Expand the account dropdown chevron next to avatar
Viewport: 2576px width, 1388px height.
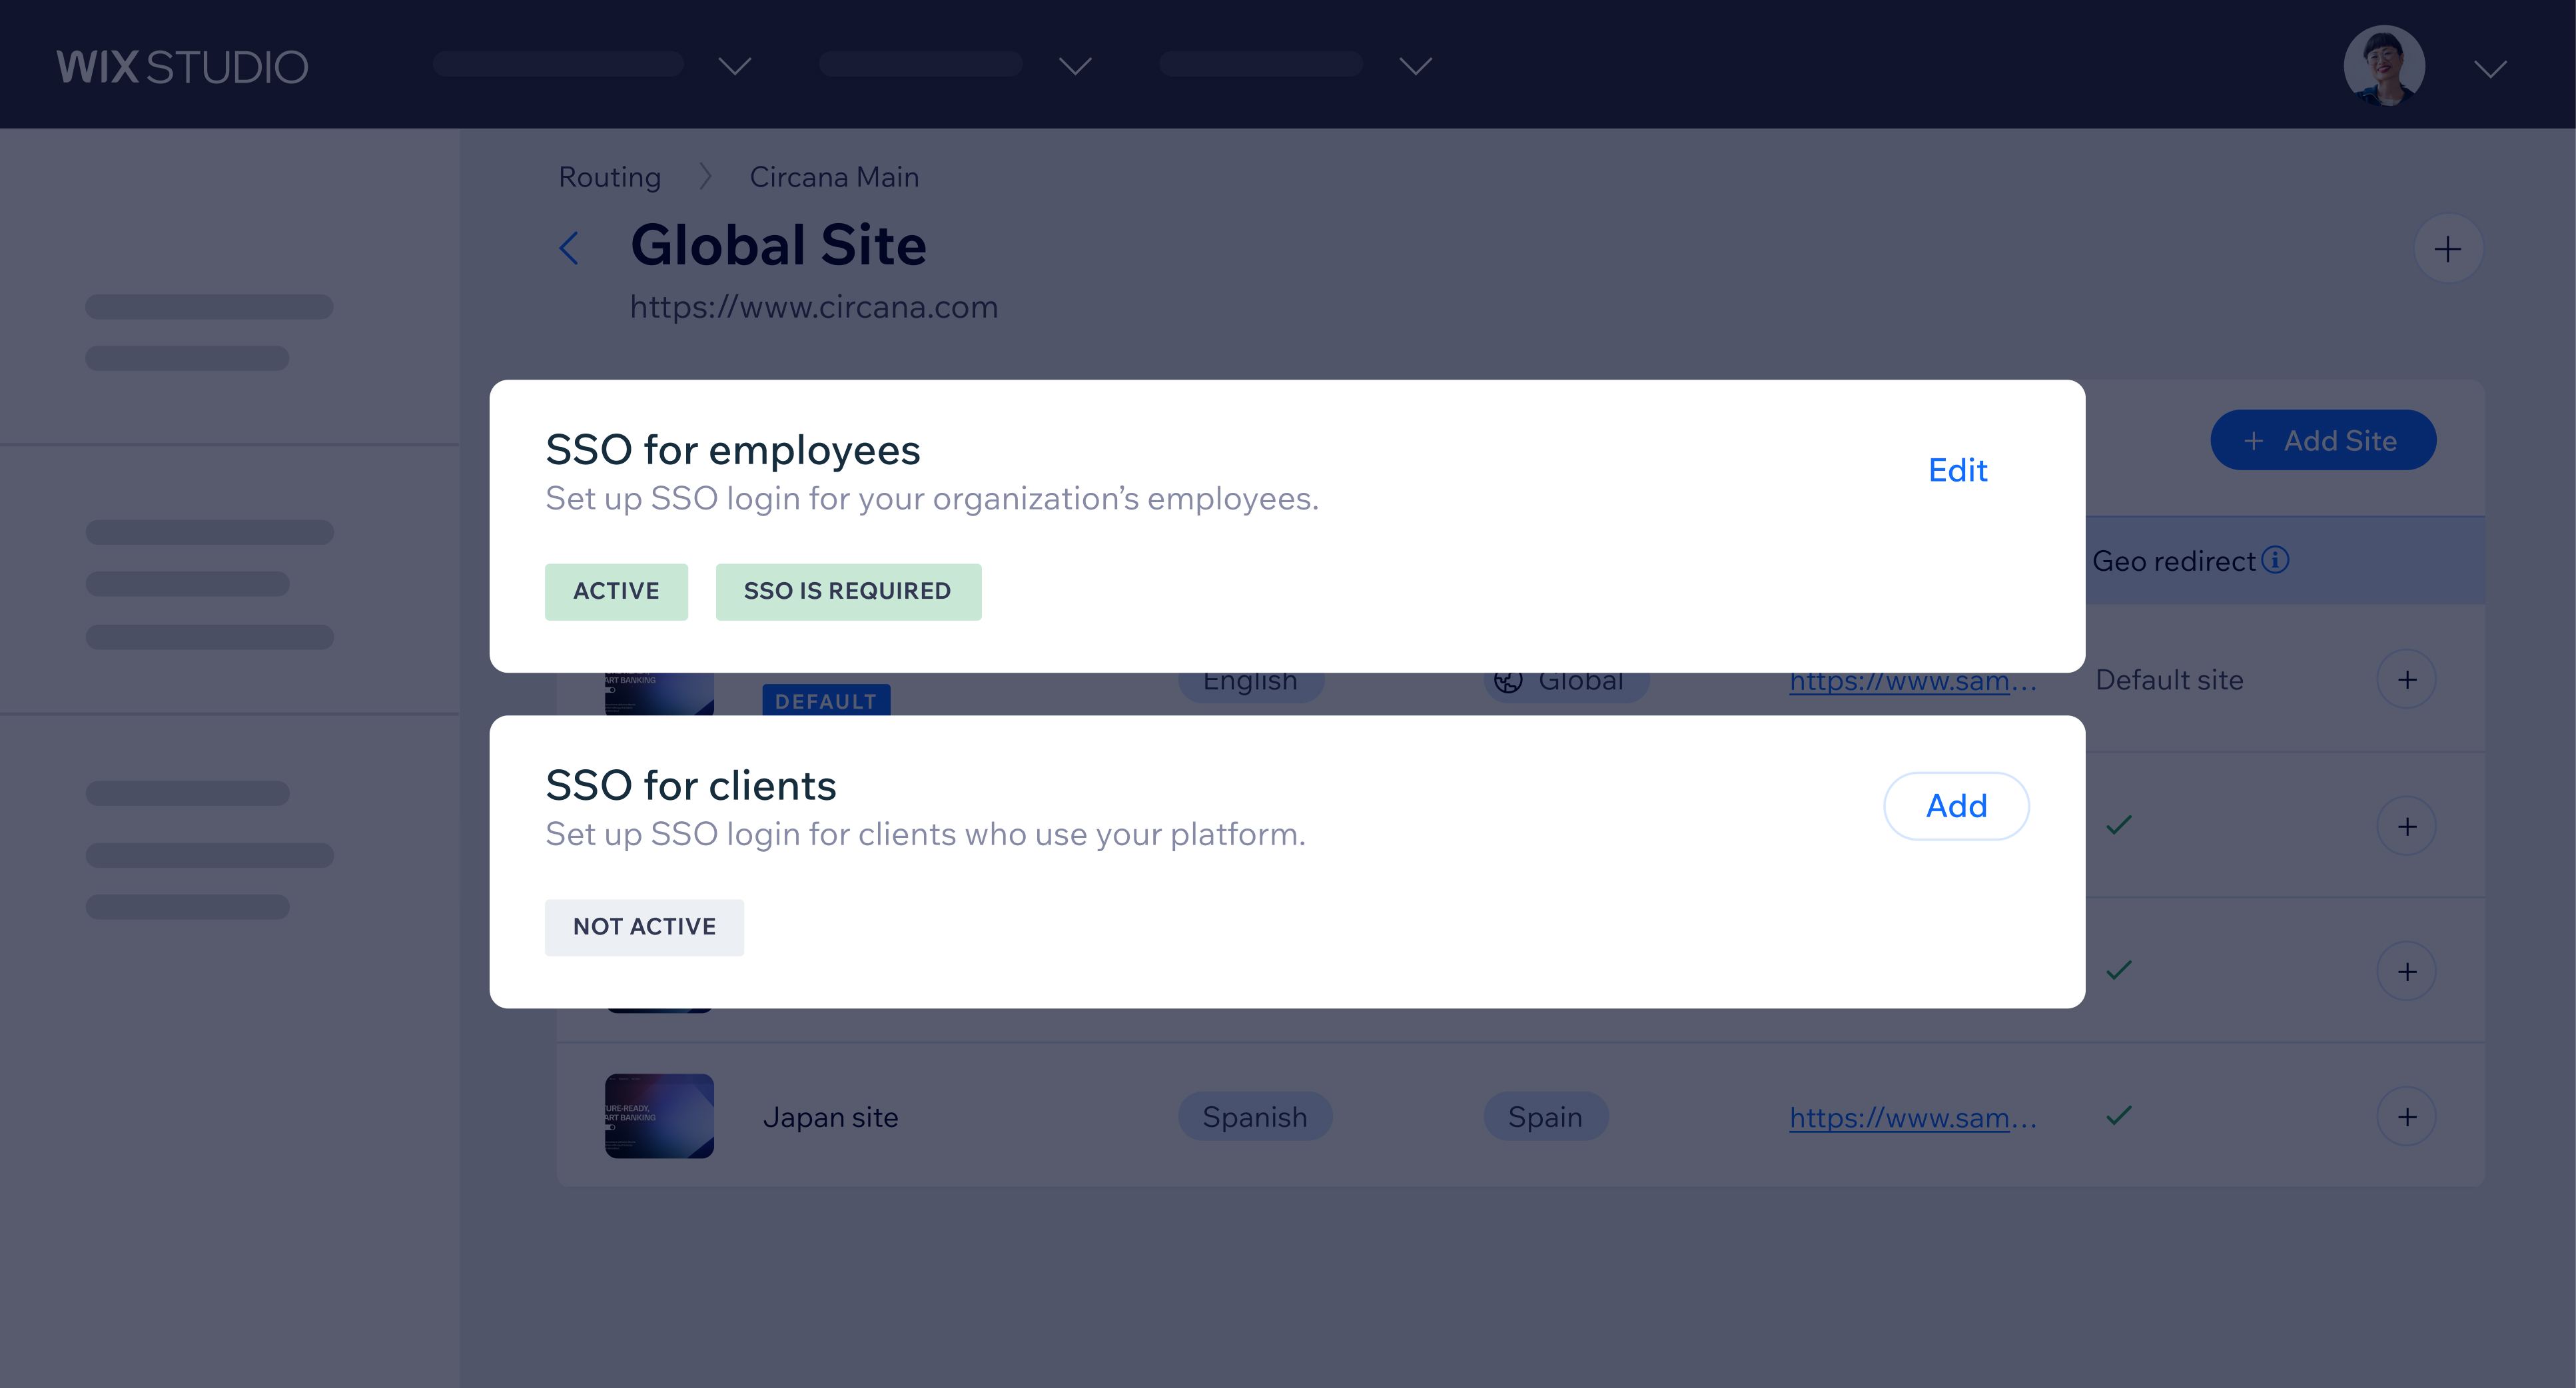click(2490, 68)
